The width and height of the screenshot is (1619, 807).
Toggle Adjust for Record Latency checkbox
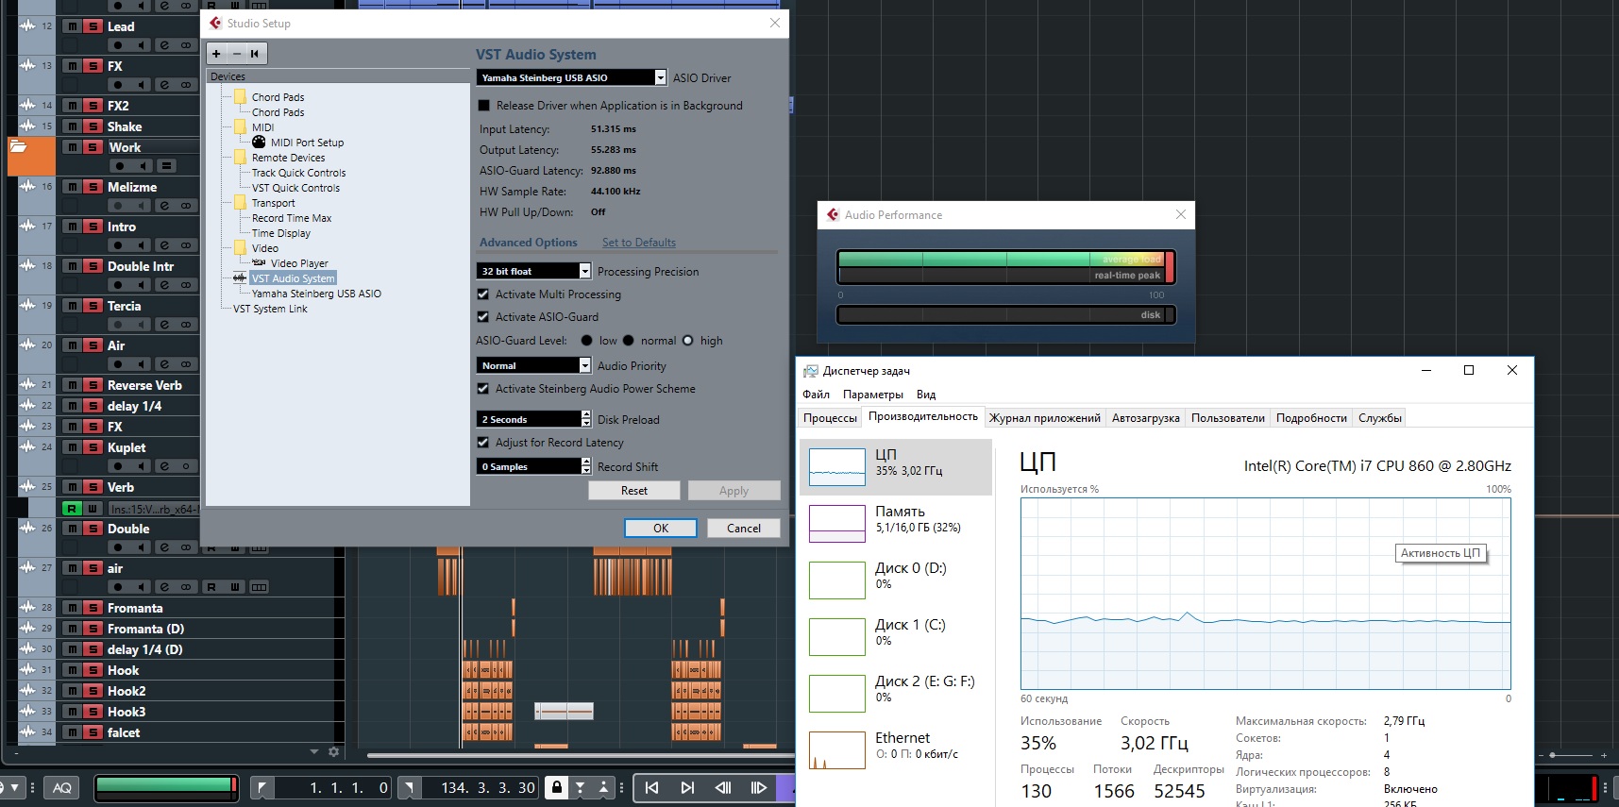483,443
